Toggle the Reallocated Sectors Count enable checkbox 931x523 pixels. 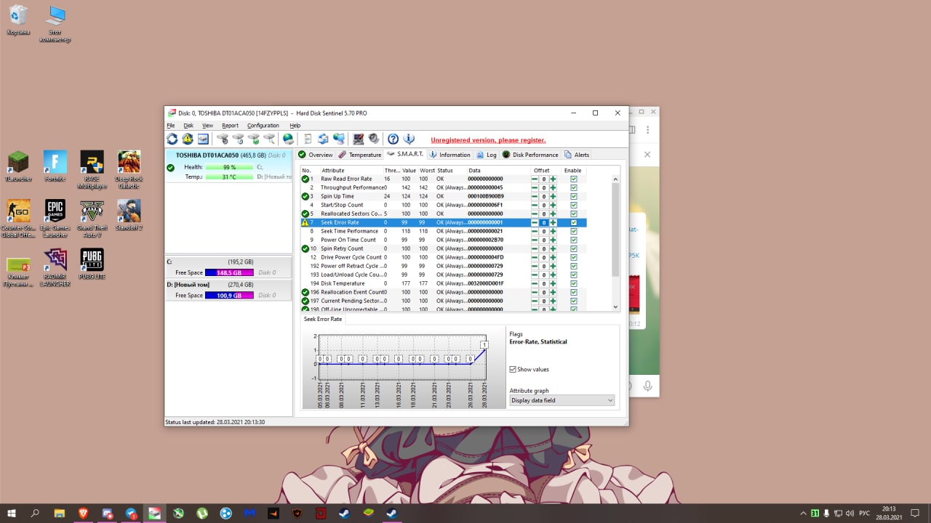click(x=574, y=214)
